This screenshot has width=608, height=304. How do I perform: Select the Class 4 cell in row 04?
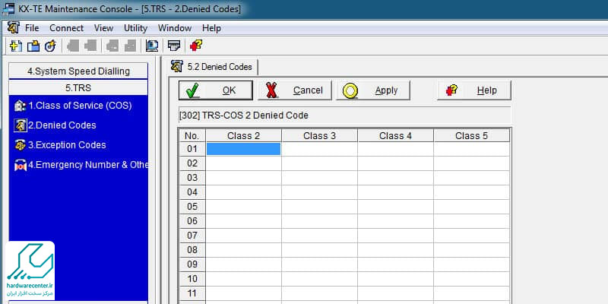coord(395,192)
